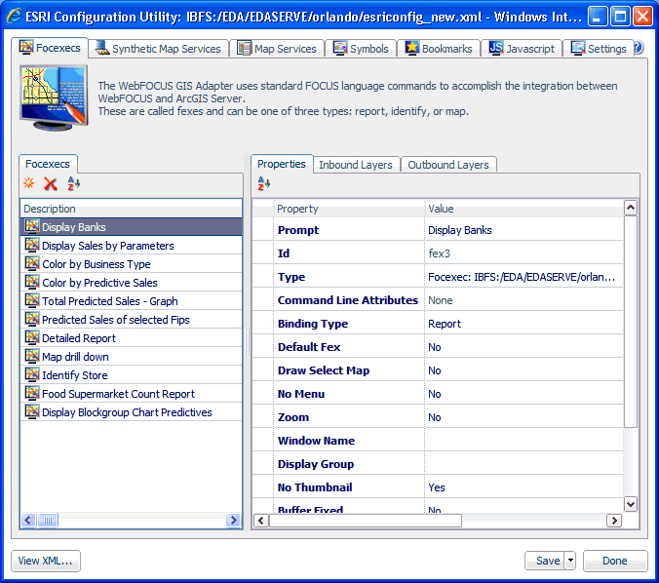Click properties vertical scrollbar up arrow
This screenshot has height=583, width=659.
click(x=631, y=208)
